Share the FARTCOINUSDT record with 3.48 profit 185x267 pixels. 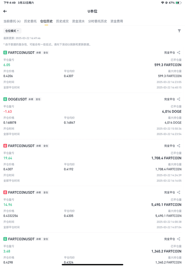tap(178, 239)
